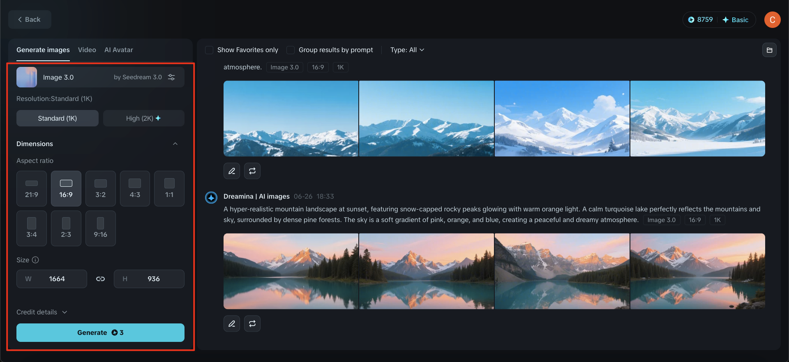This screenshot has height=362, width=789.
Task: Open second sunset lake image
Action: [427, 271]
